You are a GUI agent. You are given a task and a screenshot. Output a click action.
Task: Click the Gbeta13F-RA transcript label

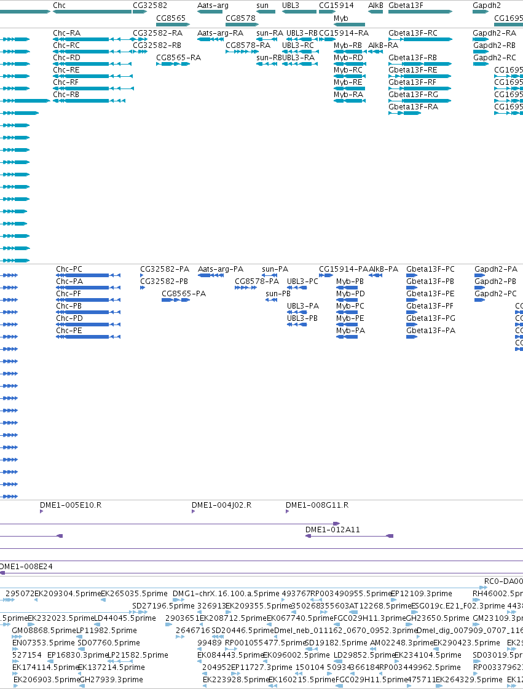click(x=413, y=107)
